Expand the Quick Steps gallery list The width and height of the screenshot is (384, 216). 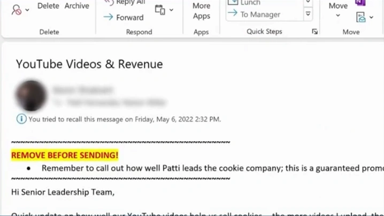coord(308,14)
